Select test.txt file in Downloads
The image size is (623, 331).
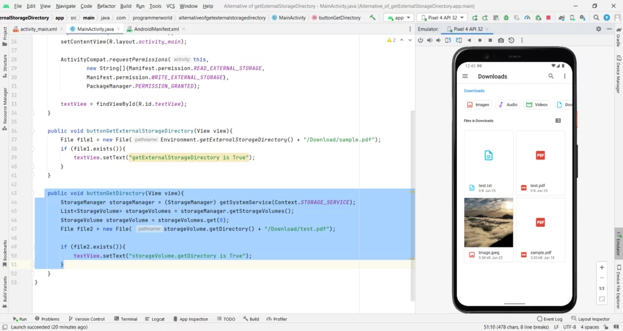pyautogui.click(x=489, y=162)
